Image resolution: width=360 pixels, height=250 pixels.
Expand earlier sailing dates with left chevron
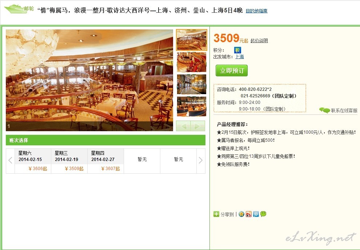[x=10, y=161]
